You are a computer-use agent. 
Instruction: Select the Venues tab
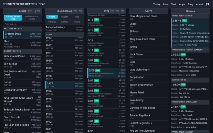pyautogui.click(x=52, y=22)
